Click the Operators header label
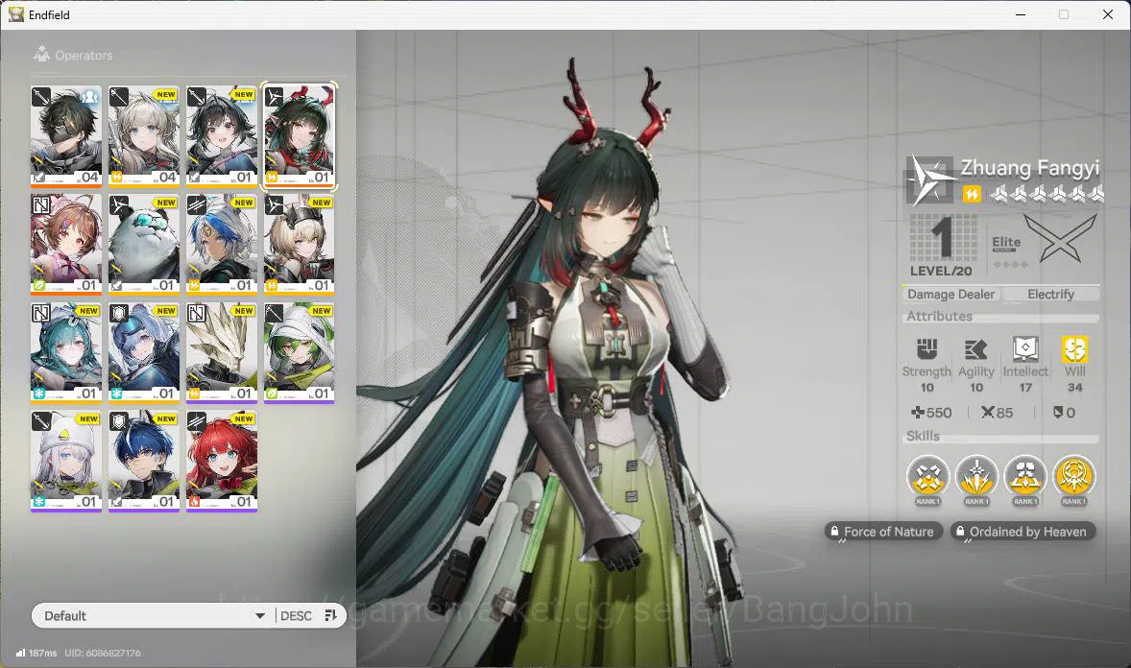This screenshot has height=668, width=1131. pos(84,56)
